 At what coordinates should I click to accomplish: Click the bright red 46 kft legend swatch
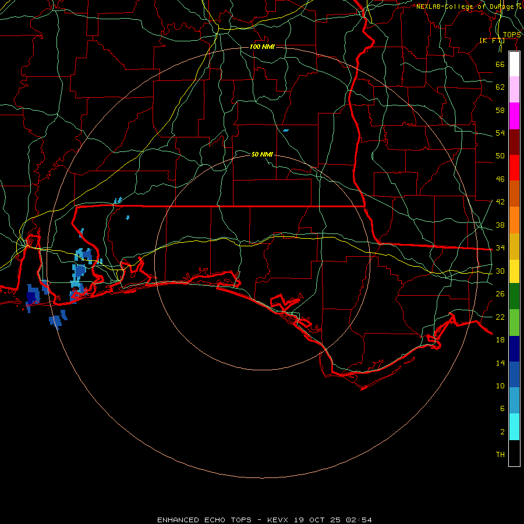point(514,168)
